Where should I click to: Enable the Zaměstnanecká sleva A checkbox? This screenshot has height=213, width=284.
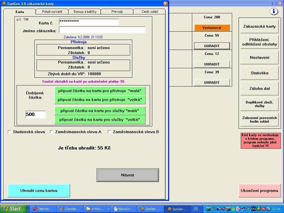click(52, 132)
